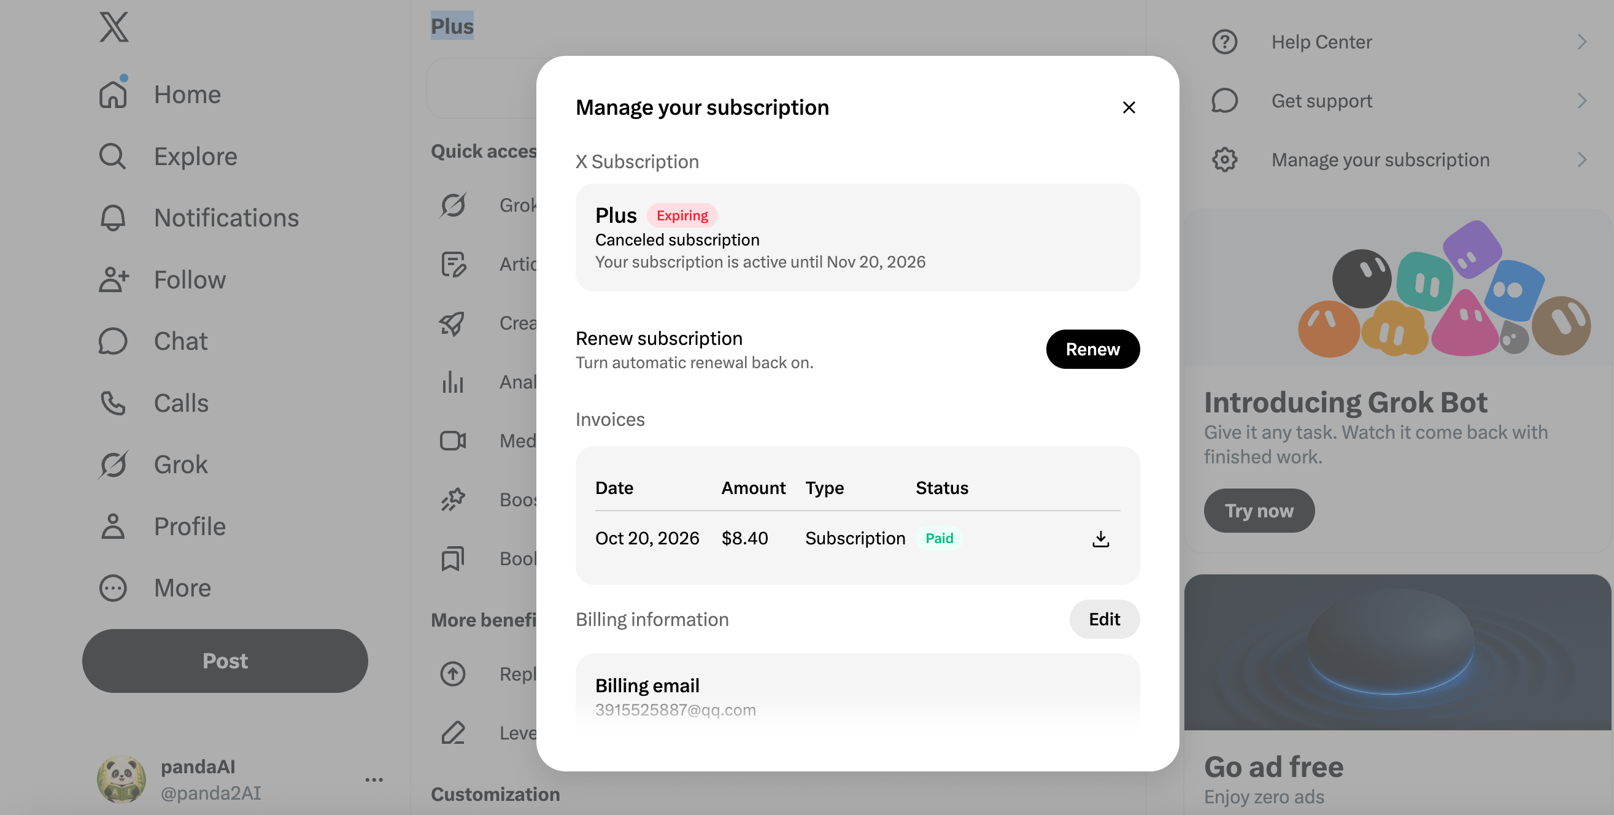
Task: Open Notifications with the bell icon
Action: pos(113,217)
